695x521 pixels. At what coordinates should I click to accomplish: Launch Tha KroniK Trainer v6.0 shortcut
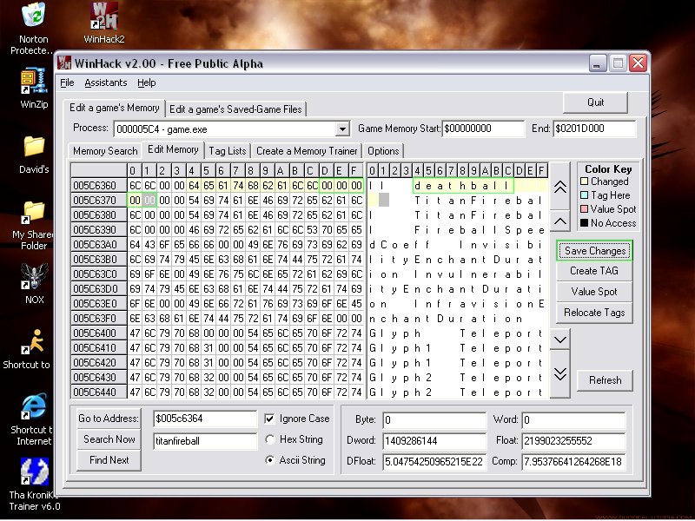click(x=34, y=484)
